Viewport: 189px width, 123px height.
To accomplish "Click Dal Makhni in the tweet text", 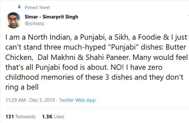I will pos(56,57).
